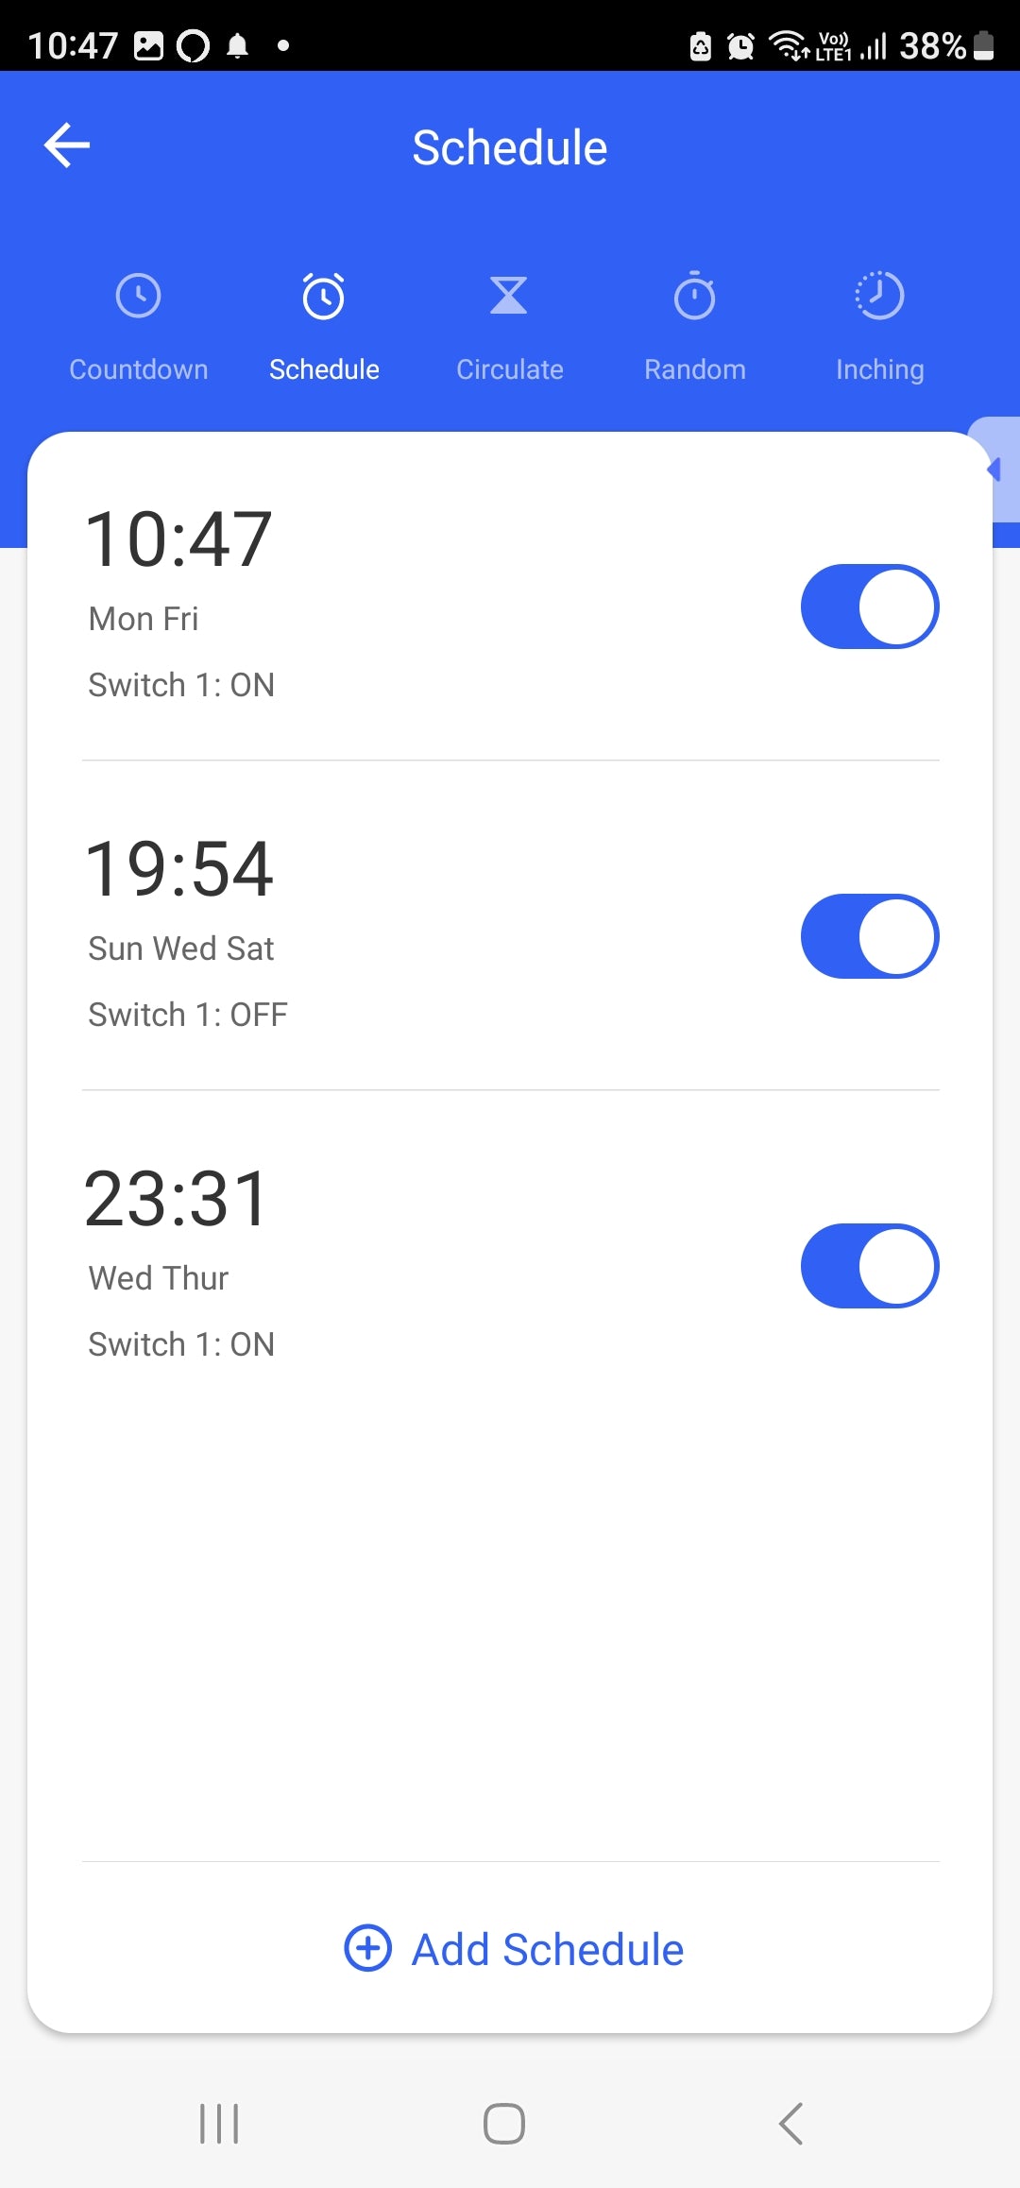Switch to the Circulate tab label
The image size is (1020, 2188).
(509, 369)
